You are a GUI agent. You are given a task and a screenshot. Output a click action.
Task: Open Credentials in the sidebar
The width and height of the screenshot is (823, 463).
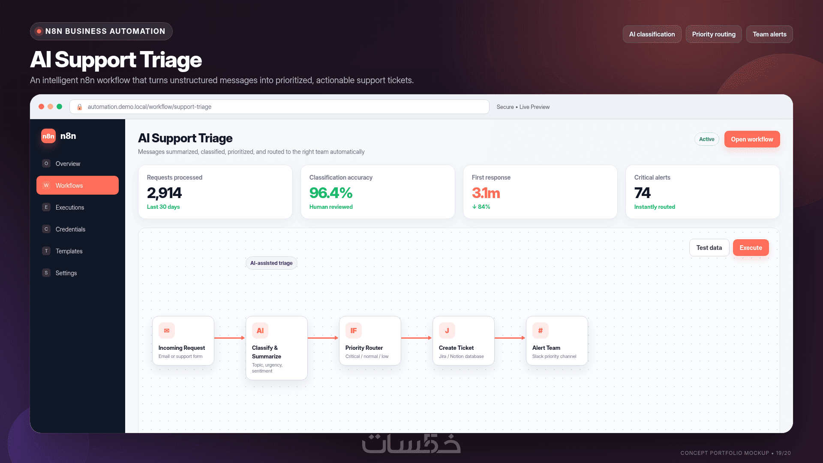(78, 229)
